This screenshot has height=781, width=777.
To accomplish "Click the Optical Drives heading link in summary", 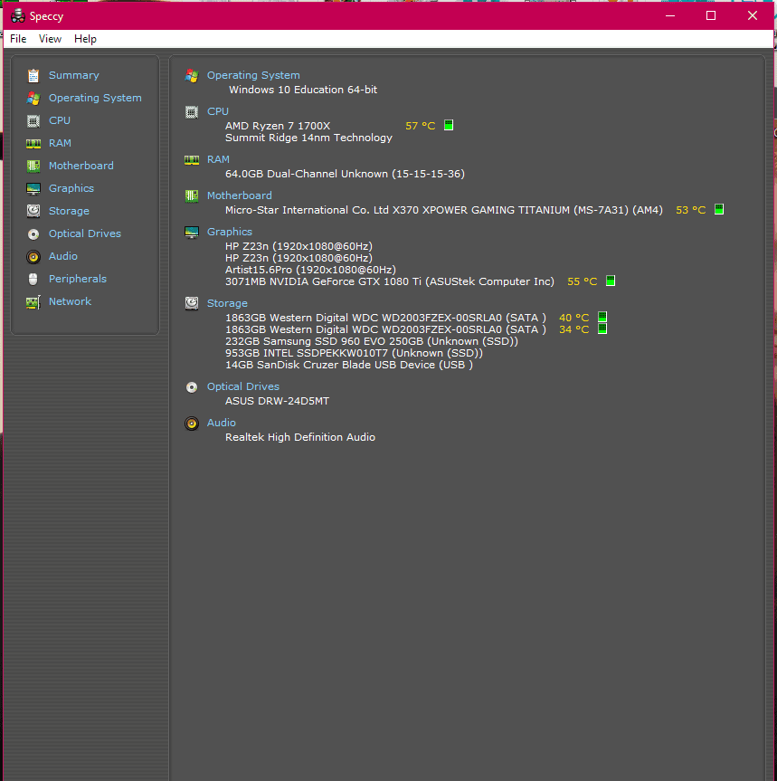I will (243, 386).
